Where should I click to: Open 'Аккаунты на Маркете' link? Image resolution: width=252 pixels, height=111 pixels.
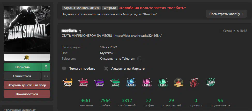pos(128,69)
